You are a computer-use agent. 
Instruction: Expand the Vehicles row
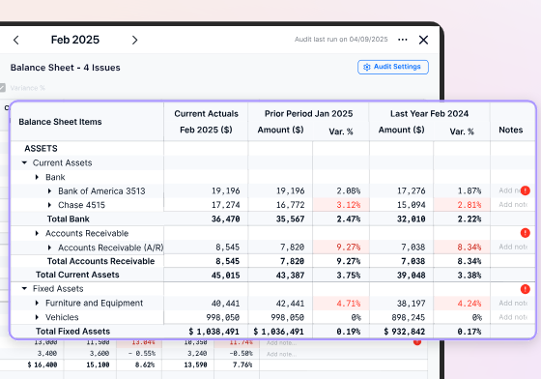point(37,317)
